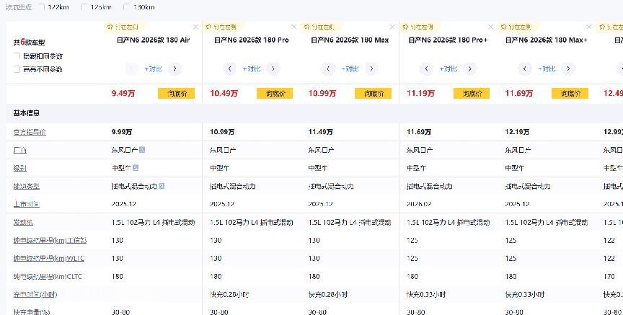This screenshot has height=315, width=623.
Task: Remove the 180 Pro+ column with X
Action: (x=491, y=27)
